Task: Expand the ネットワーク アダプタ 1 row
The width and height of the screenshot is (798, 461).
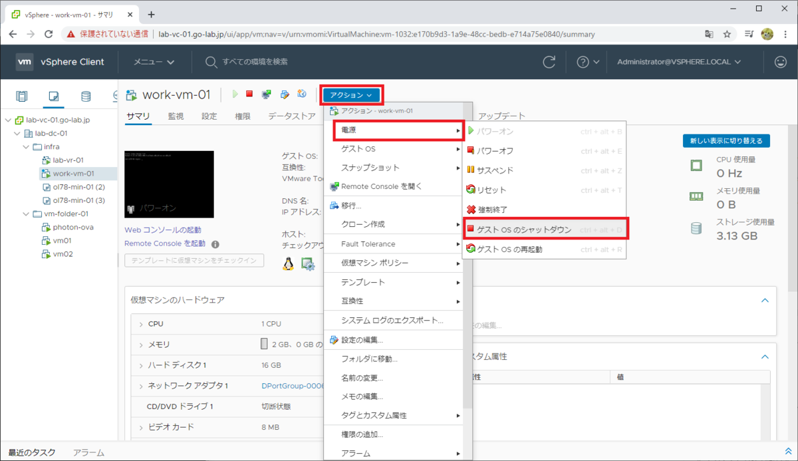Action: pyautogui.click(x=141, y=386)
